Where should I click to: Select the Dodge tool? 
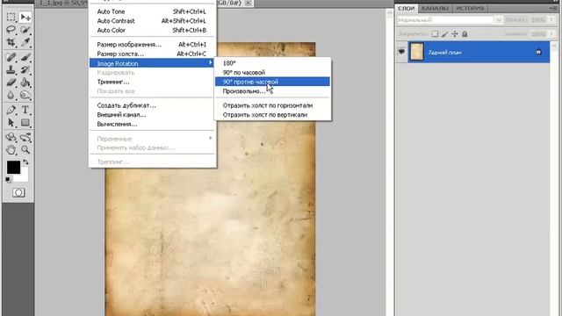pyautogui.click(x=25, y=96)
